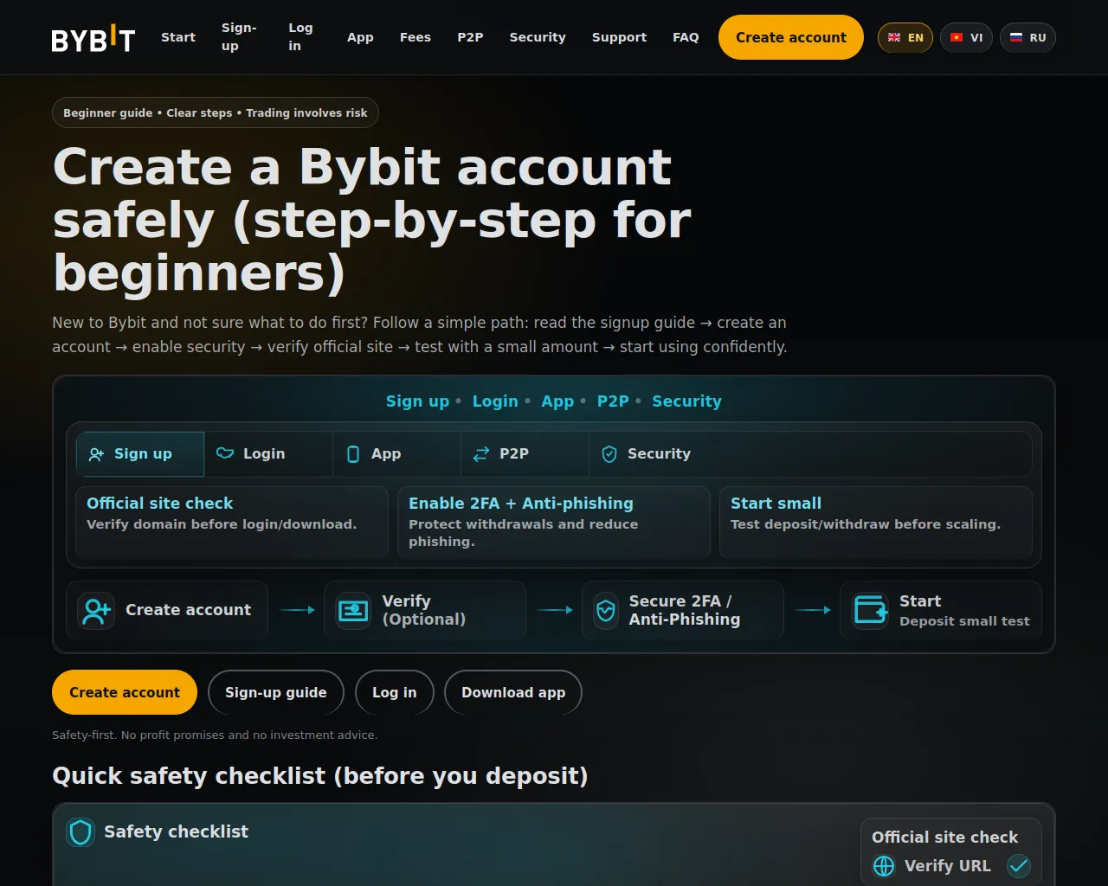Select the Sign up tab in panel
Image resolution: width=1108 pixels, height=886 pixels.
tap(140, 454)
